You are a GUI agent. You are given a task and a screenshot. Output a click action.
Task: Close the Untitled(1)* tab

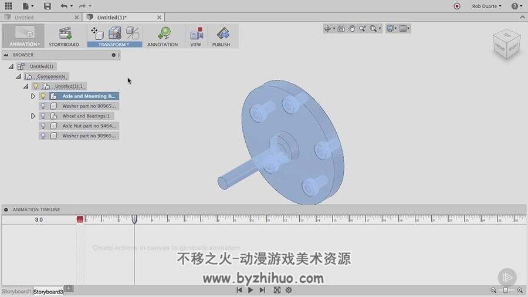tap(159, 17)
